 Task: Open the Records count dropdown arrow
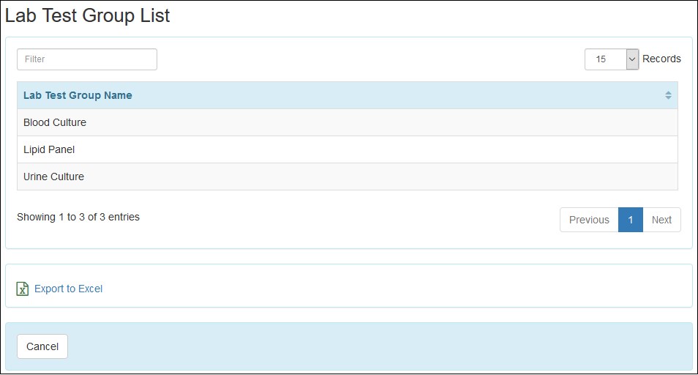[633, 59]
